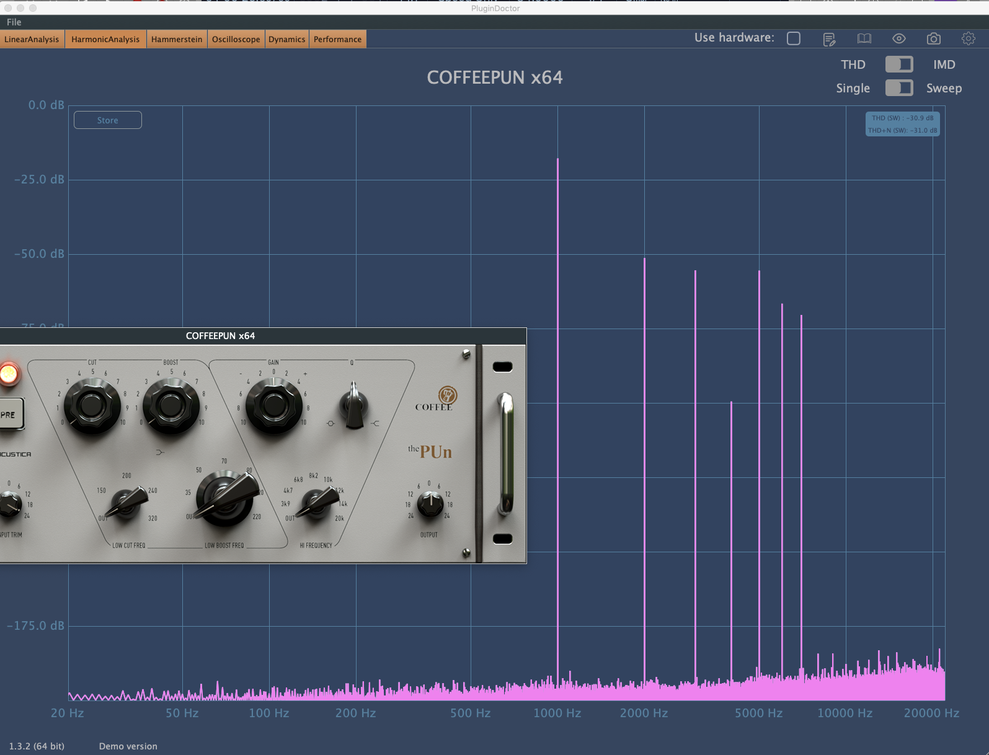Screen dimensions: 989x755
Task: Click the LOW CUT FREQ selector knob
Action: click(126, 502)
